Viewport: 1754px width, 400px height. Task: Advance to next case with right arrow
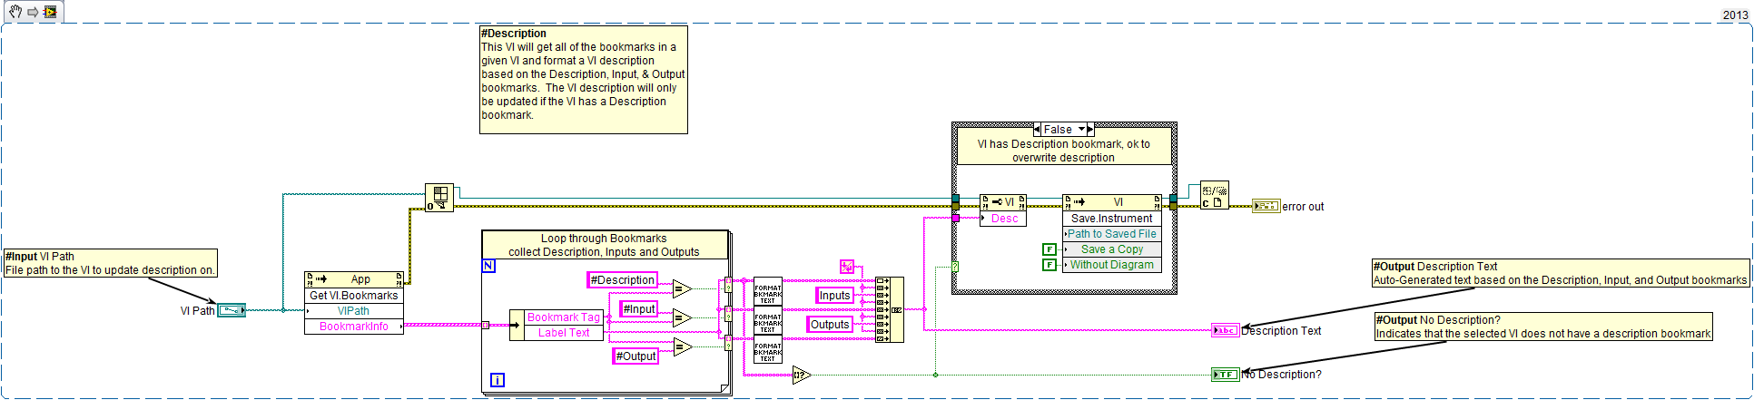[1090, 130]
